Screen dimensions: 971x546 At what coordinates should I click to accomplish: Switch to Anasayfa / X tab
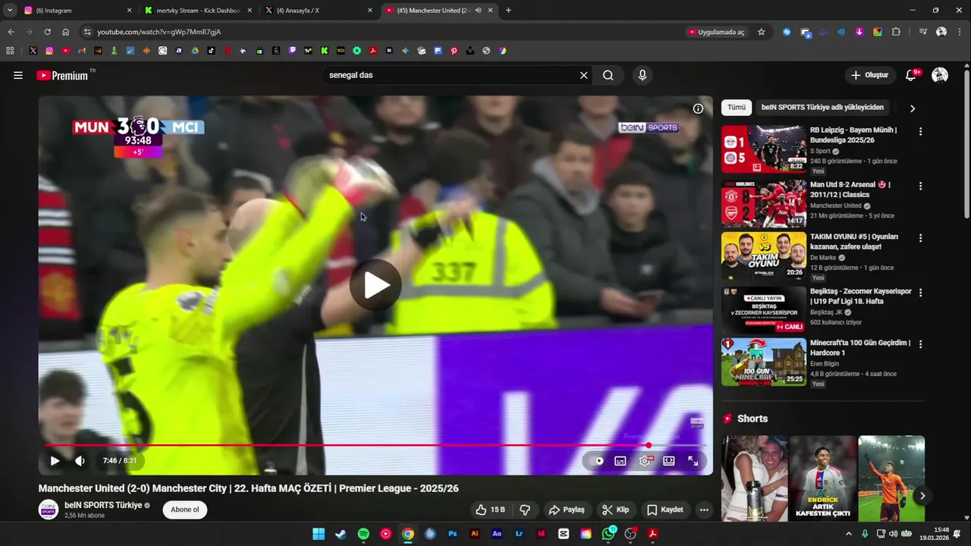coord(317,11)
